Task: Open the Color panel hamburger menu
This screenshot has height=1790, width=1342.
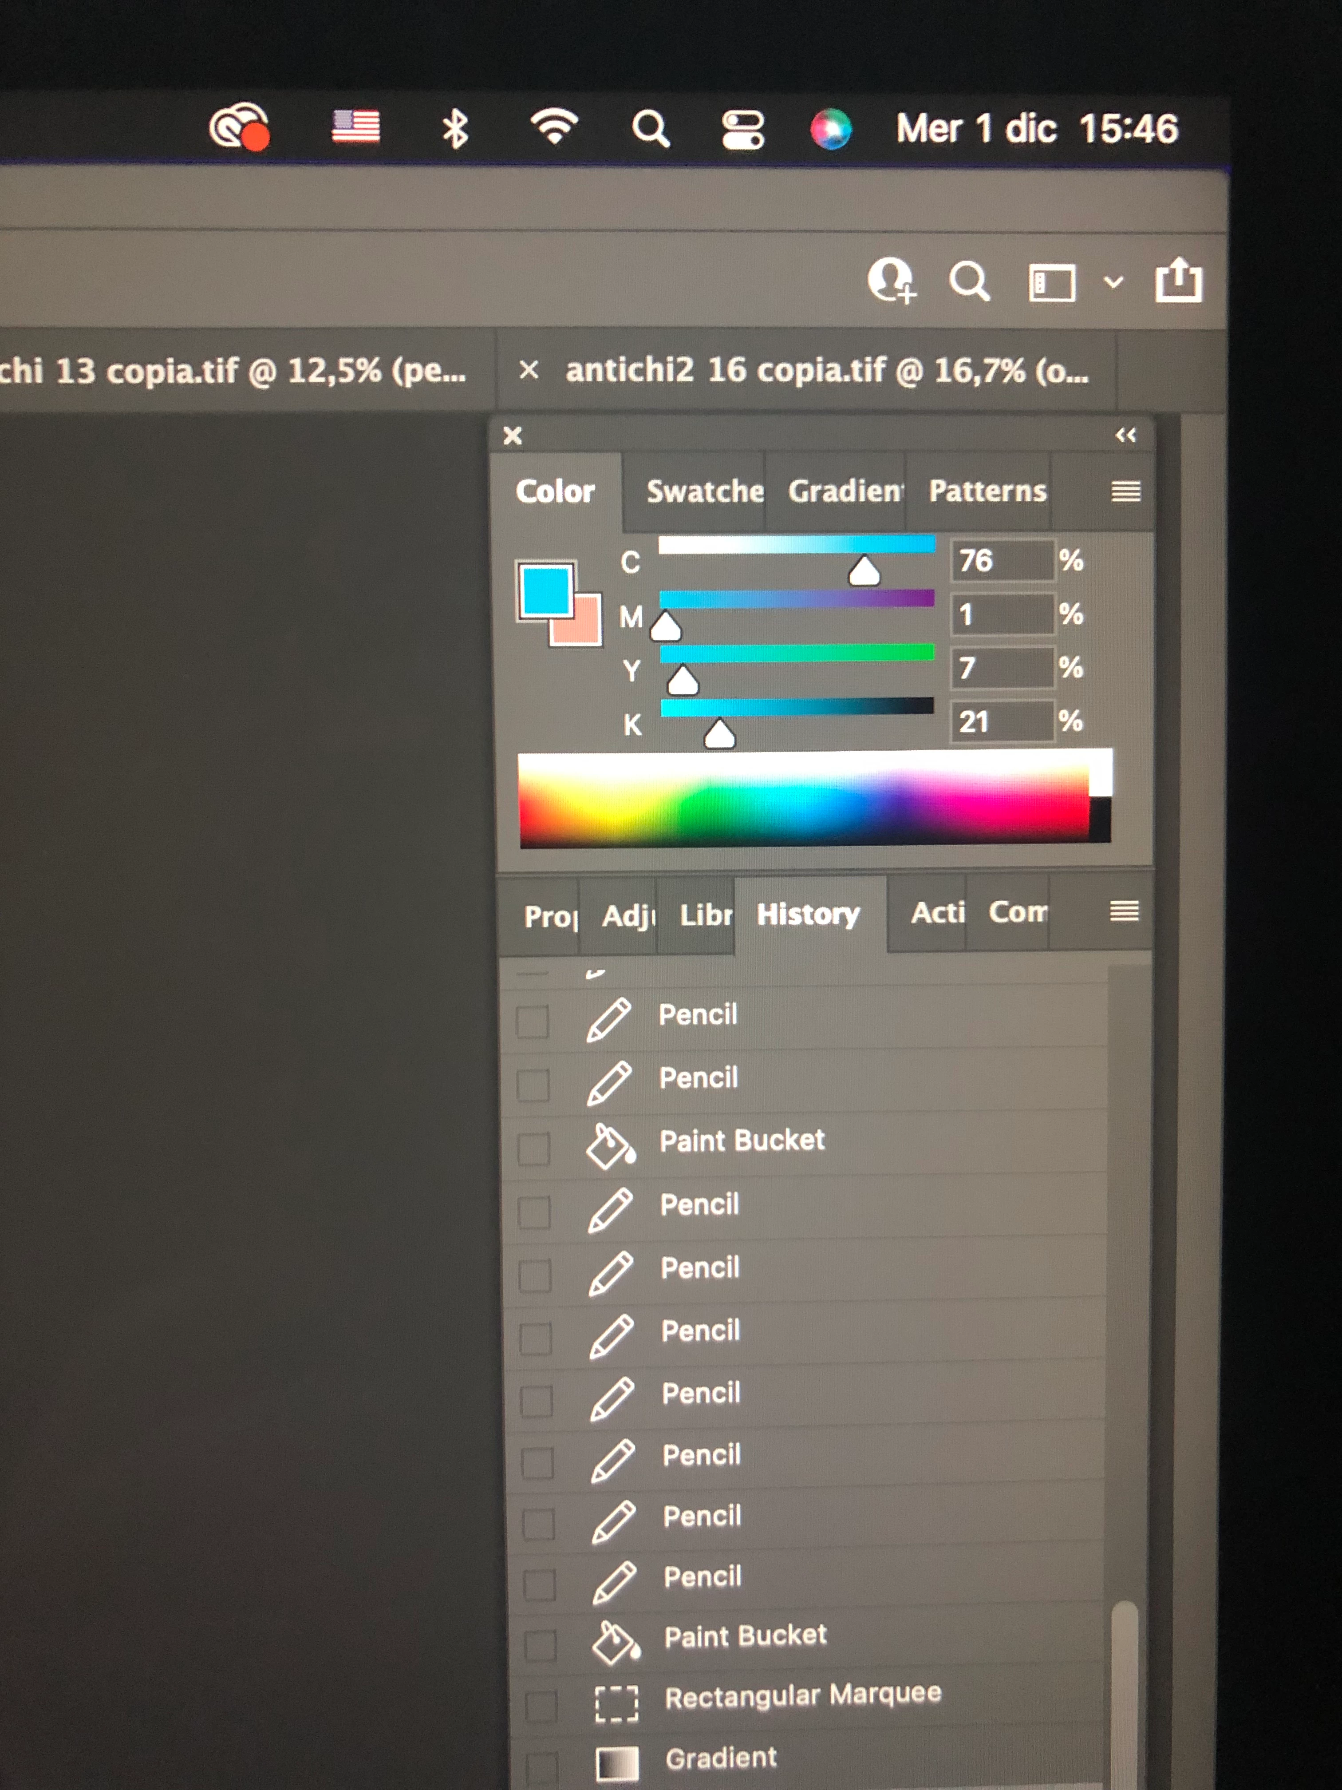Action: point(1125,491)
